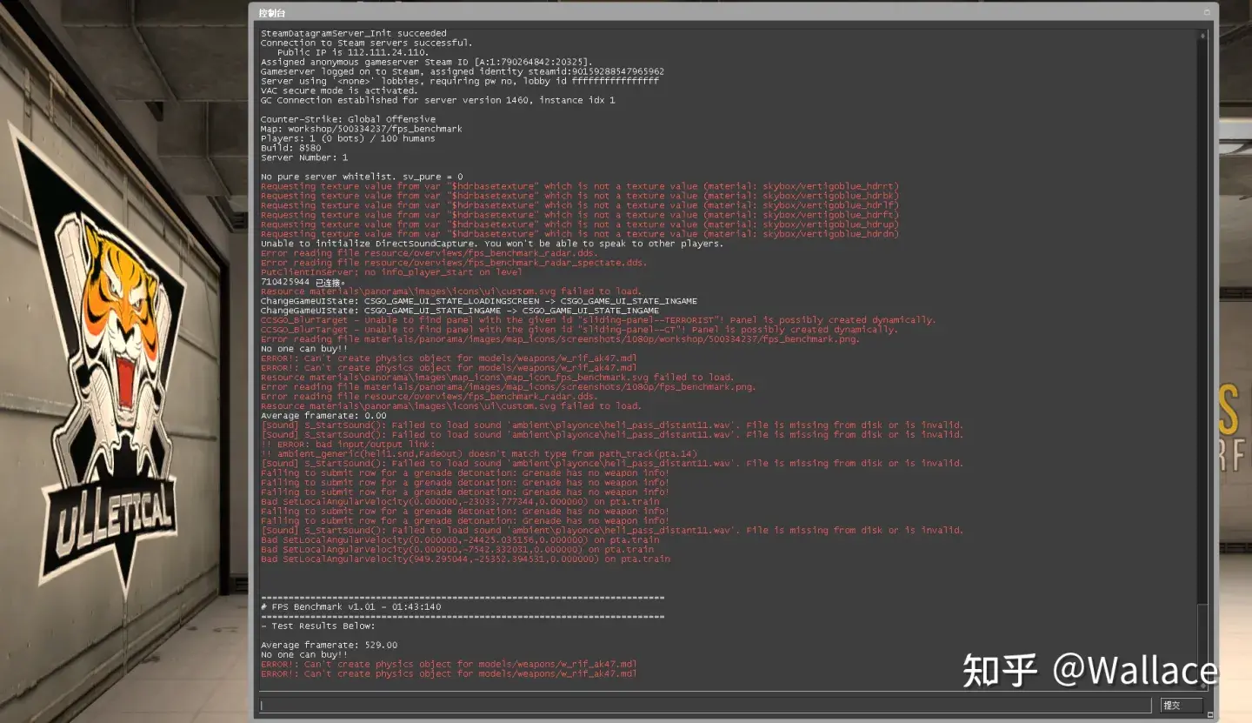Screen dimensions: 1252x723
Task: Select 'PutClientInServer: no info_player_start on level'
Action: click(x=392, y=272)
